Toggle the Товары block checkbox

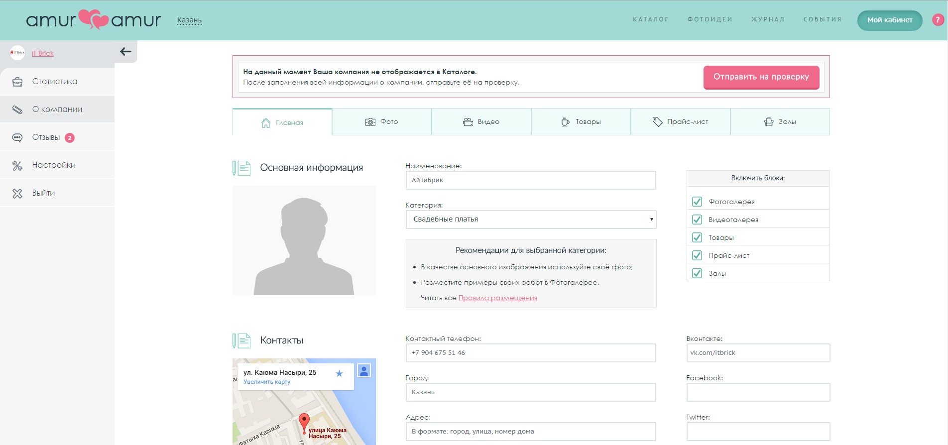pos(697,237)
